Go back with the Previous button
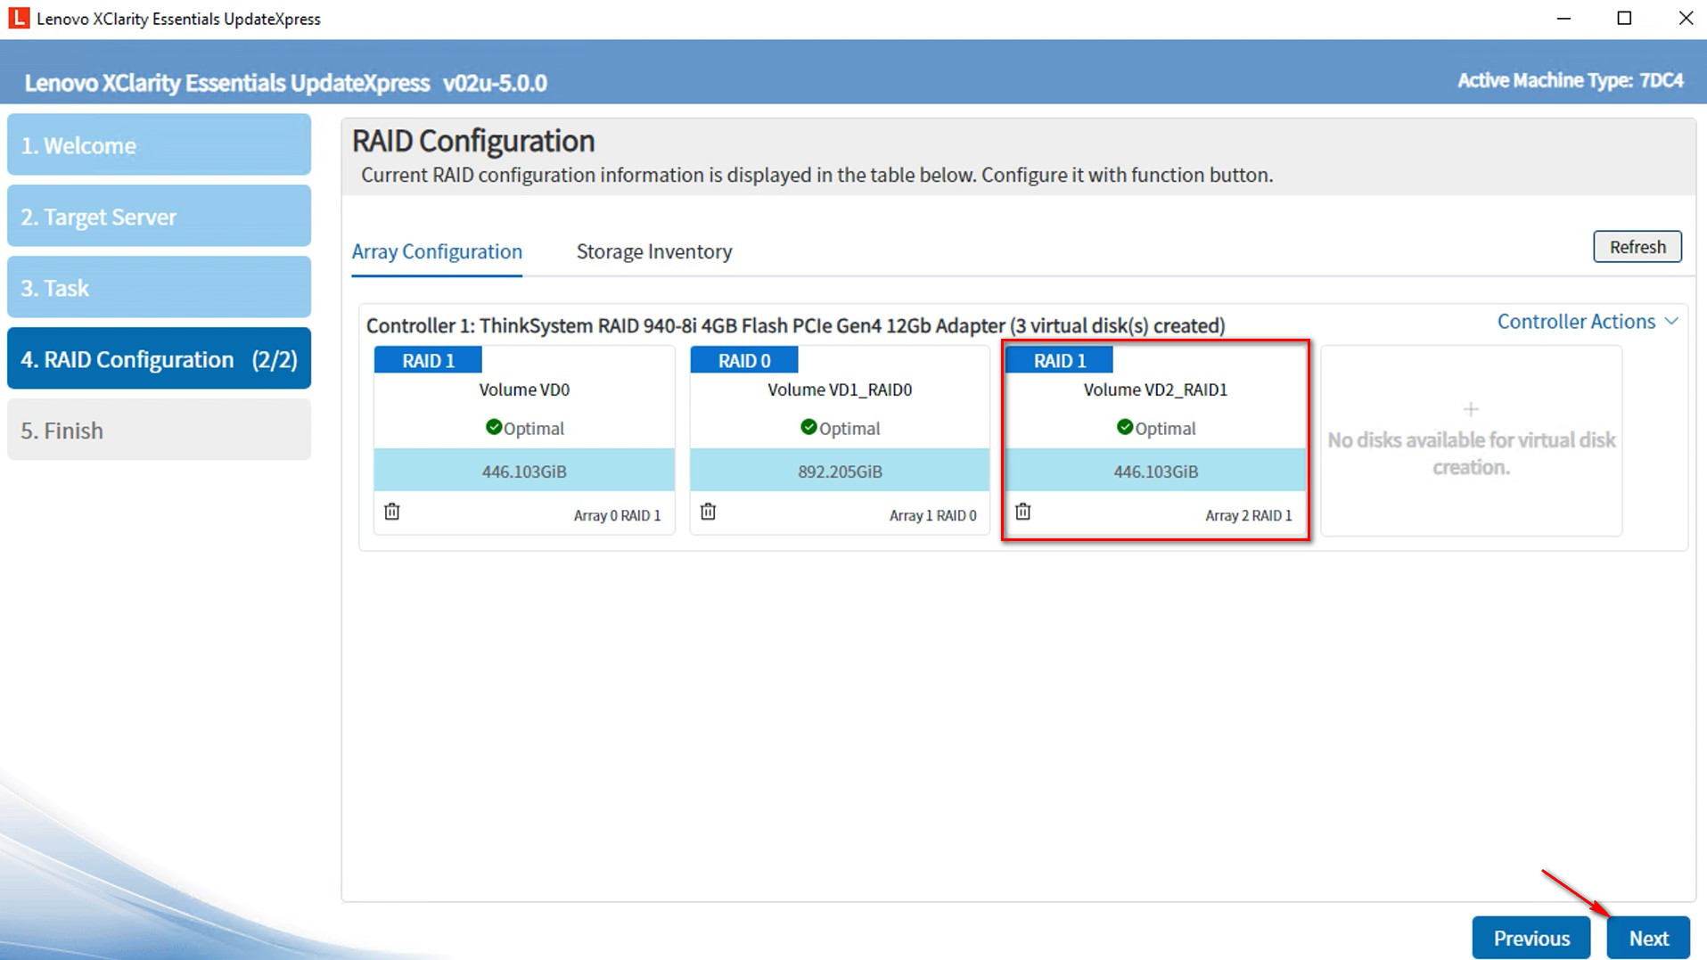 coord(1531,939)
